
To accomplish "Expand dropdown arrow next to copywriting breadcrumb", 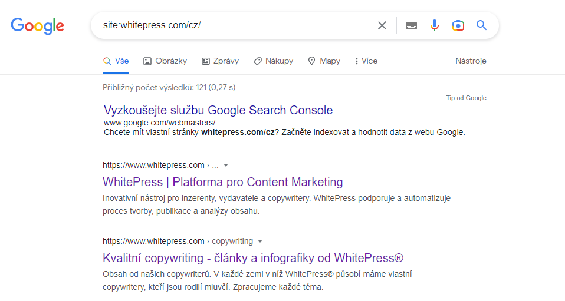I will click(x=260, y=242).
